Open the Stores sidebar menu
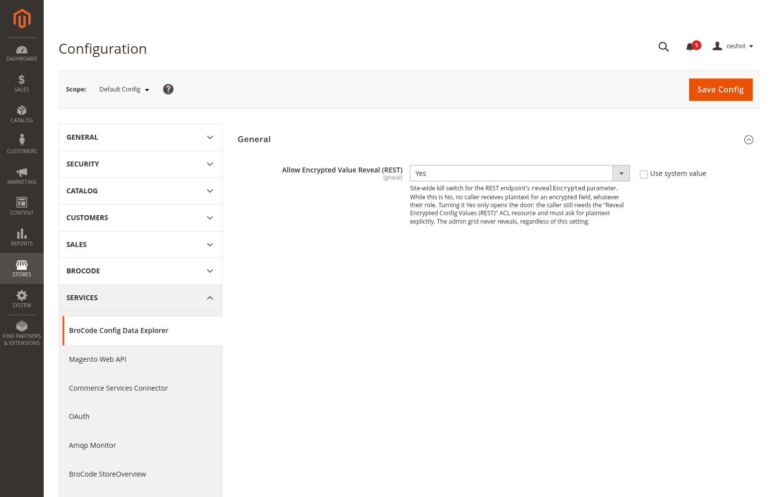The image size is (775, 497). (x=22, y=268)
